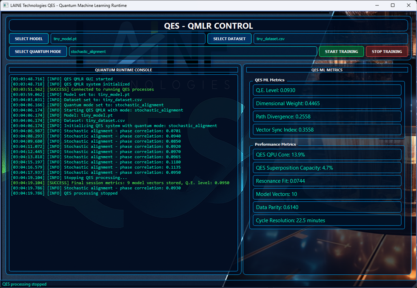Stop training with the red button
417x288 pixels.
point(387,51)
